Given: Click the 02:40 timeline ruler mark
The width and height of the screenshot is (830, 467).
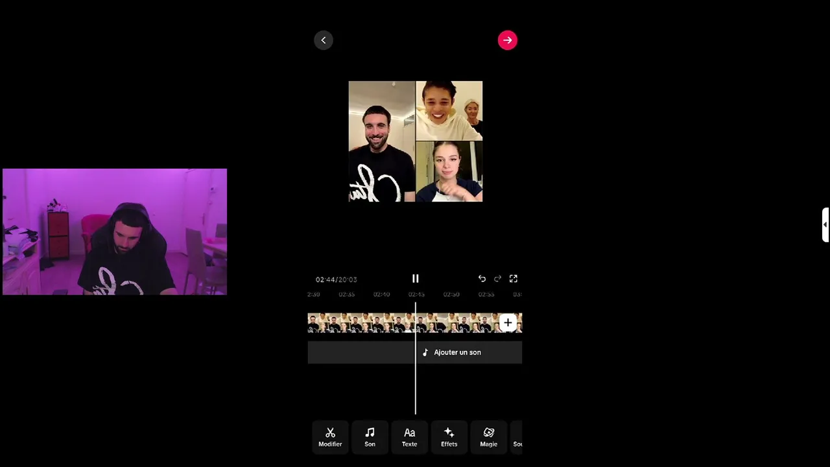Looking at the screenshot, I should pos(381,294).
